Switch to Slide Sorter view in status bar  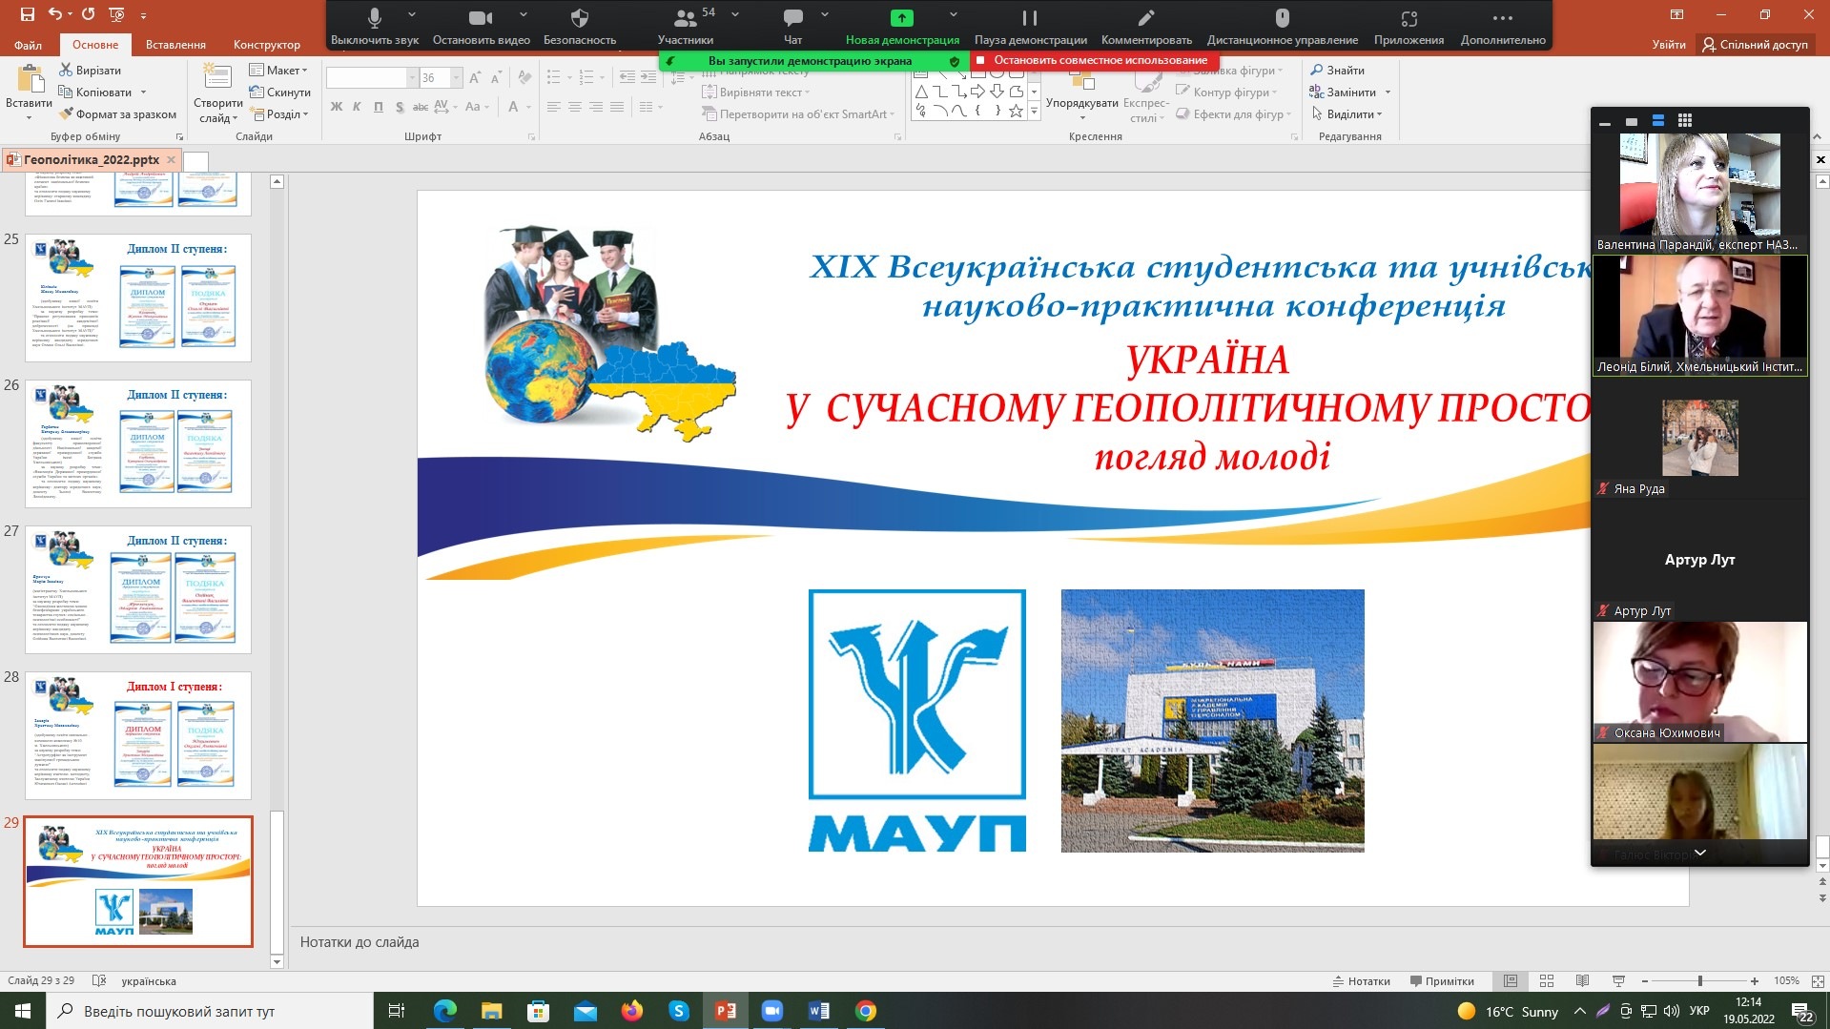[x=1547, y=981]
